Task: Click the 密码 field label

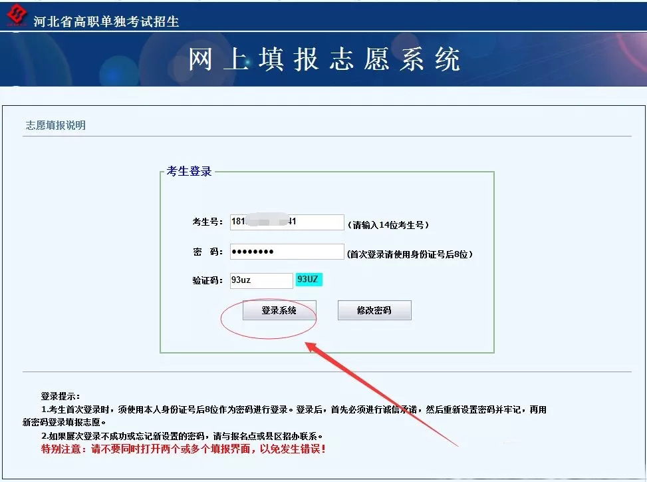Action: [207, 252]
